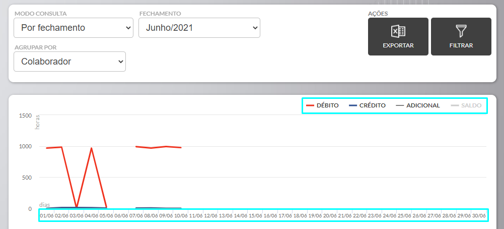Click the 16/06 date label

270,215
